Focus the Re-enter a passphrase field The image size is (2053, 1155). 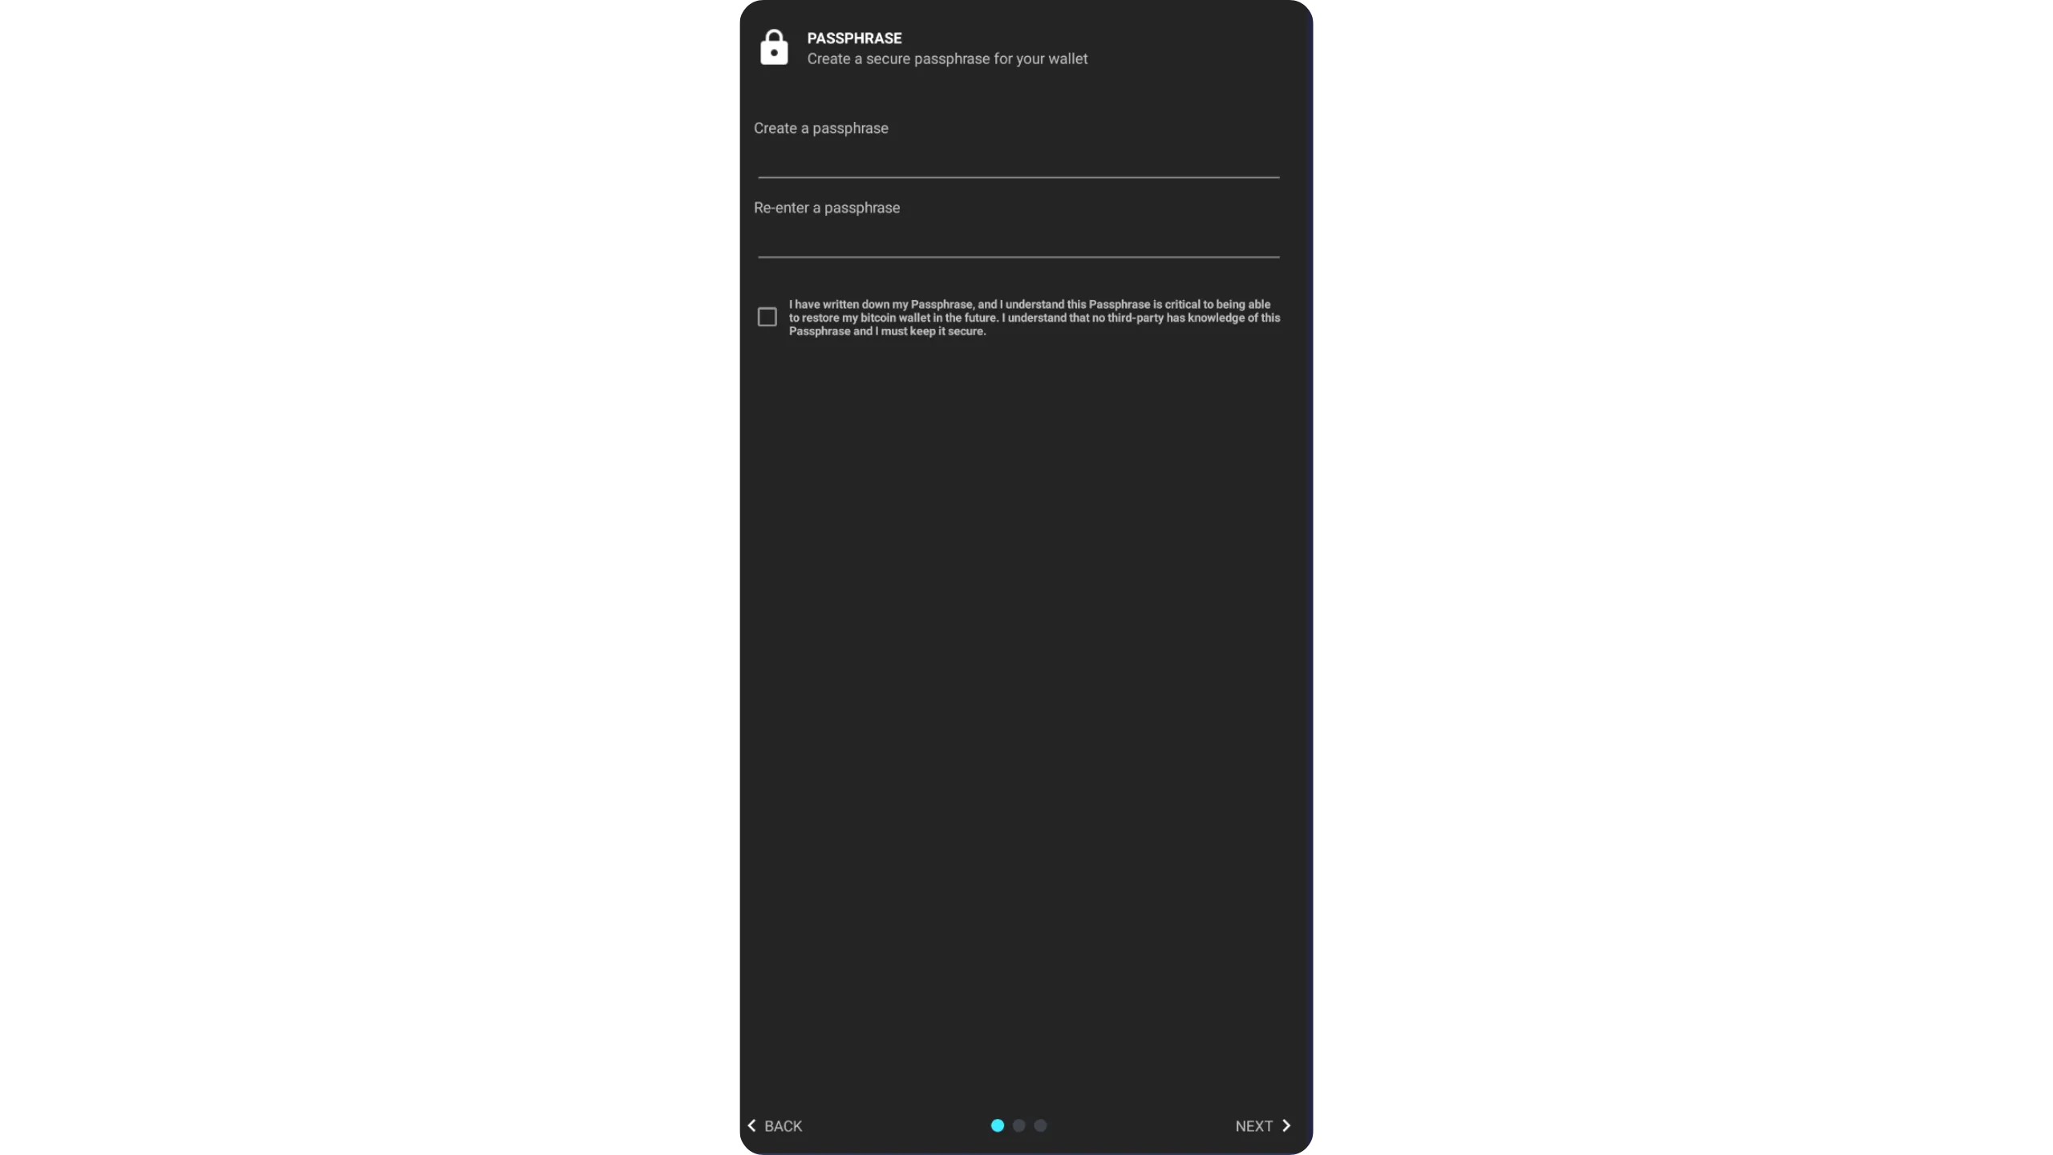tap(1018, 238)
